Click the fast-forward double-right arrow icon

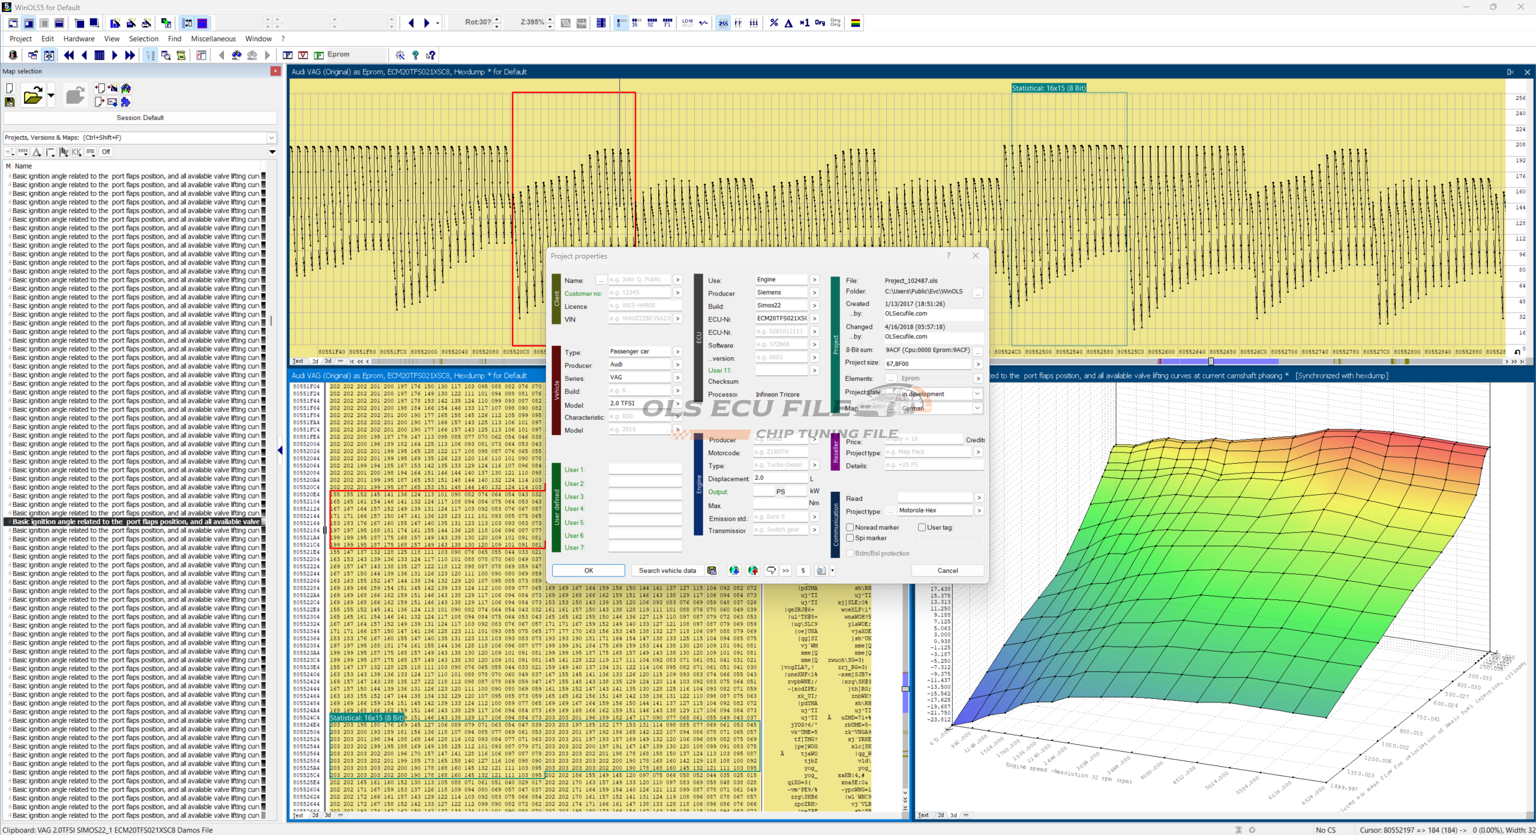130,55
